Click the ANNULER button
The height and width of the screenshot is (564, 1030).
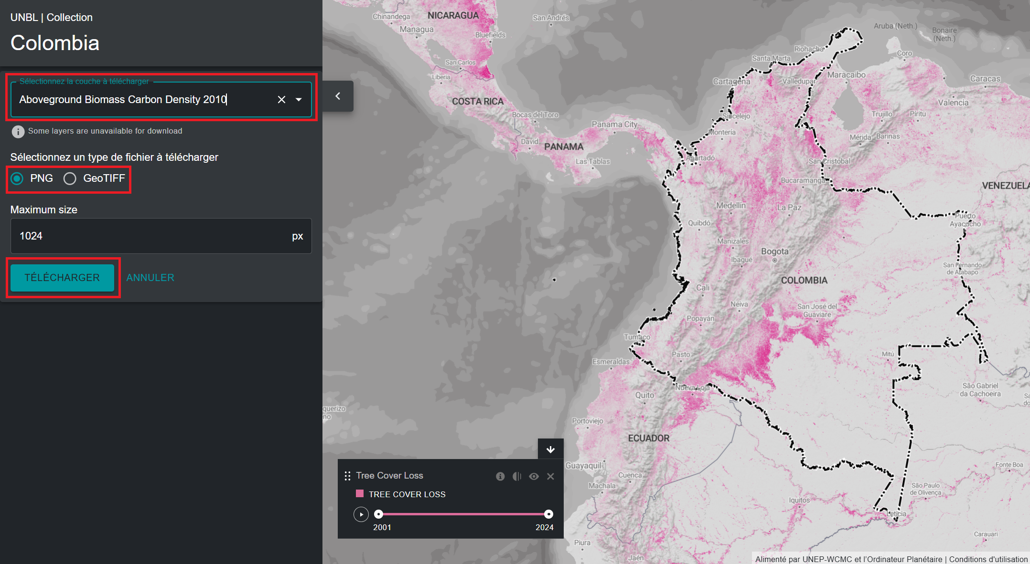coord(150,278)
